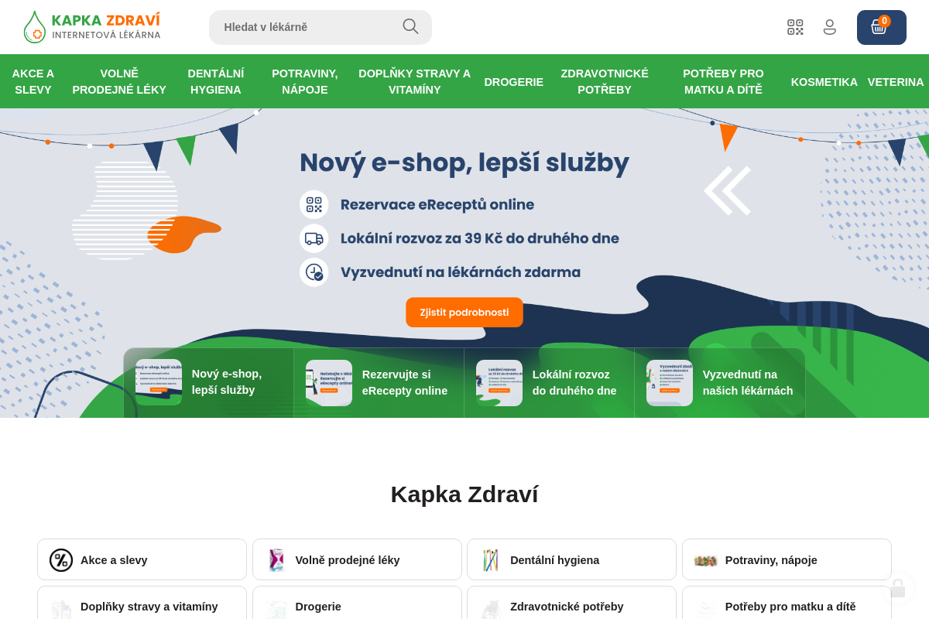Image resolution: width=929 pixels, height=619 pixels.
Task: Click the Hledat v lékárně search field
Action: click(310, 26)
